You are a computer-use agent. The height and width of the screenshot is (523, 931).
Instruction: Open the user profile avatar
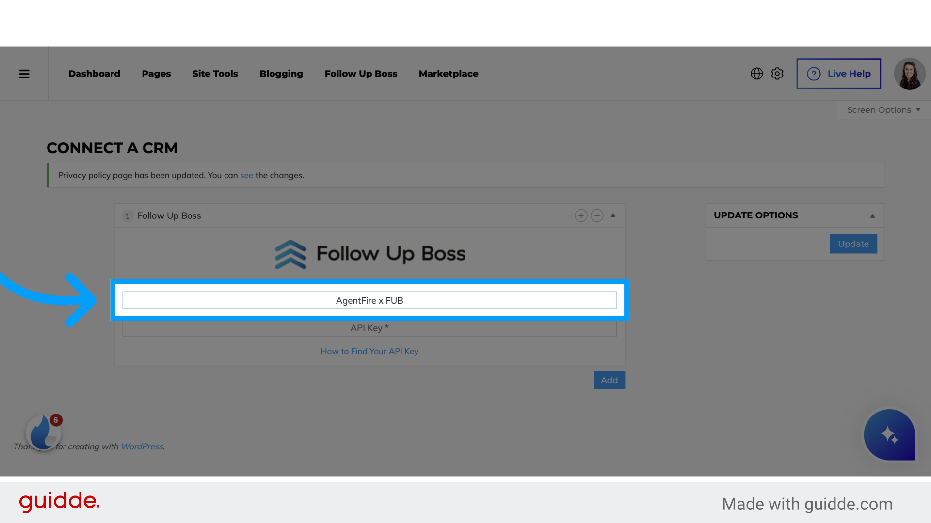coord(910,74)
